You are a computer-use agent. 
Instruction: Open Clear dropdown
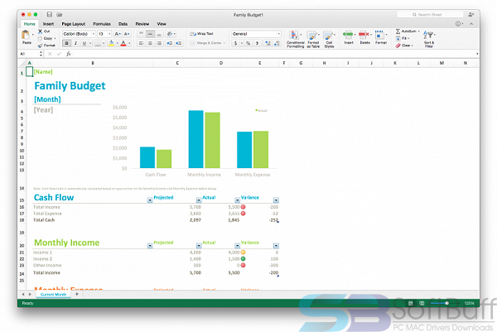(412, 46)
